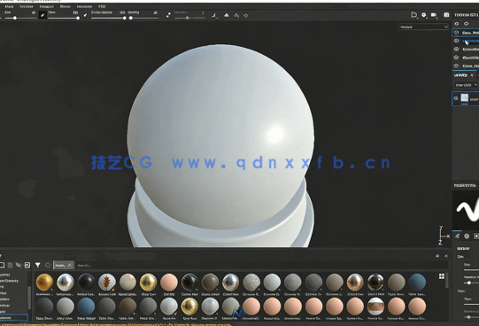Click the triangle-shaped icon in the top toolbar
479x326 pixels.
pos(227,15)
